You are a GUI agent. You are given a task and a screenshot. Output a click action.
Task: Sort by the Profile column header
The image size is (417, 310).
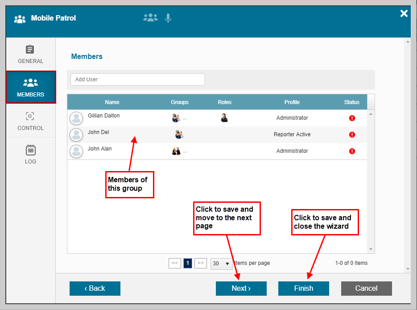click(x=292, y=102)
